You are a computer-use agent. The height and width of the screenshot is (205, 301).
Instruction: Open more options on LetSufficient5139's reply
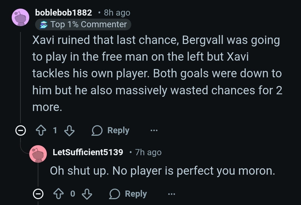coord(171,194)
